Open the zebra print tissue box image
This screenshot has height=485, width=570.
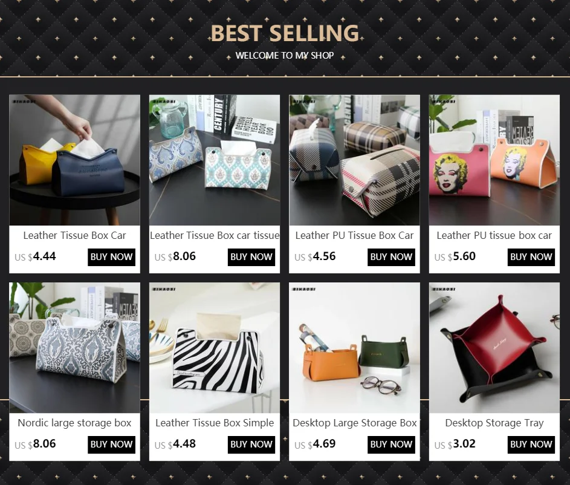(215, 348)
